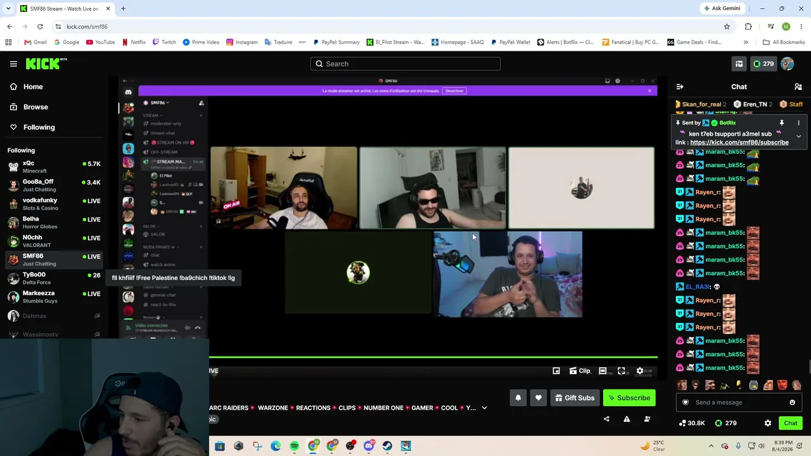Enter fullscreen video mode
The width and height of the screenshot is (811, 456).
(x=622, y=371)
